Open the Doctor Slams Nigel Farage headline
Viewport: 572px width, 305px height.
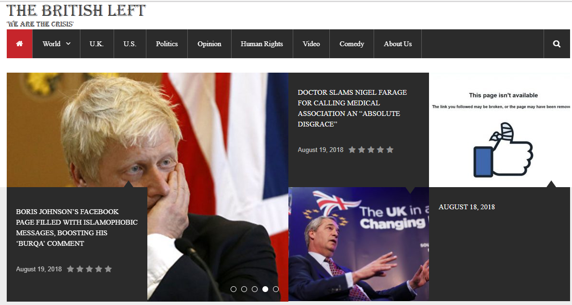point(352,108)
